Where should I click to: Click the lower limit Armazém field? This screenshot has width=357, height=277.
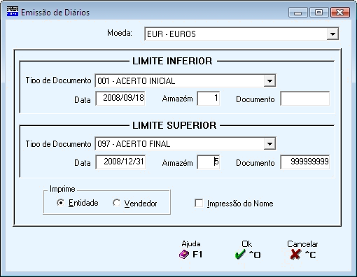point(209,99)
